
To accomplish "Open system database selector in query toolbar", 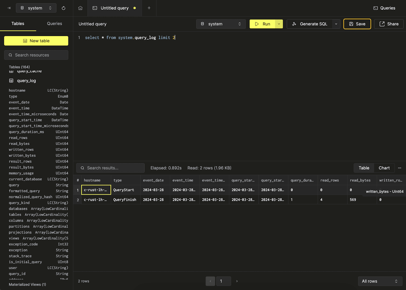I will [x=221, y=24].
